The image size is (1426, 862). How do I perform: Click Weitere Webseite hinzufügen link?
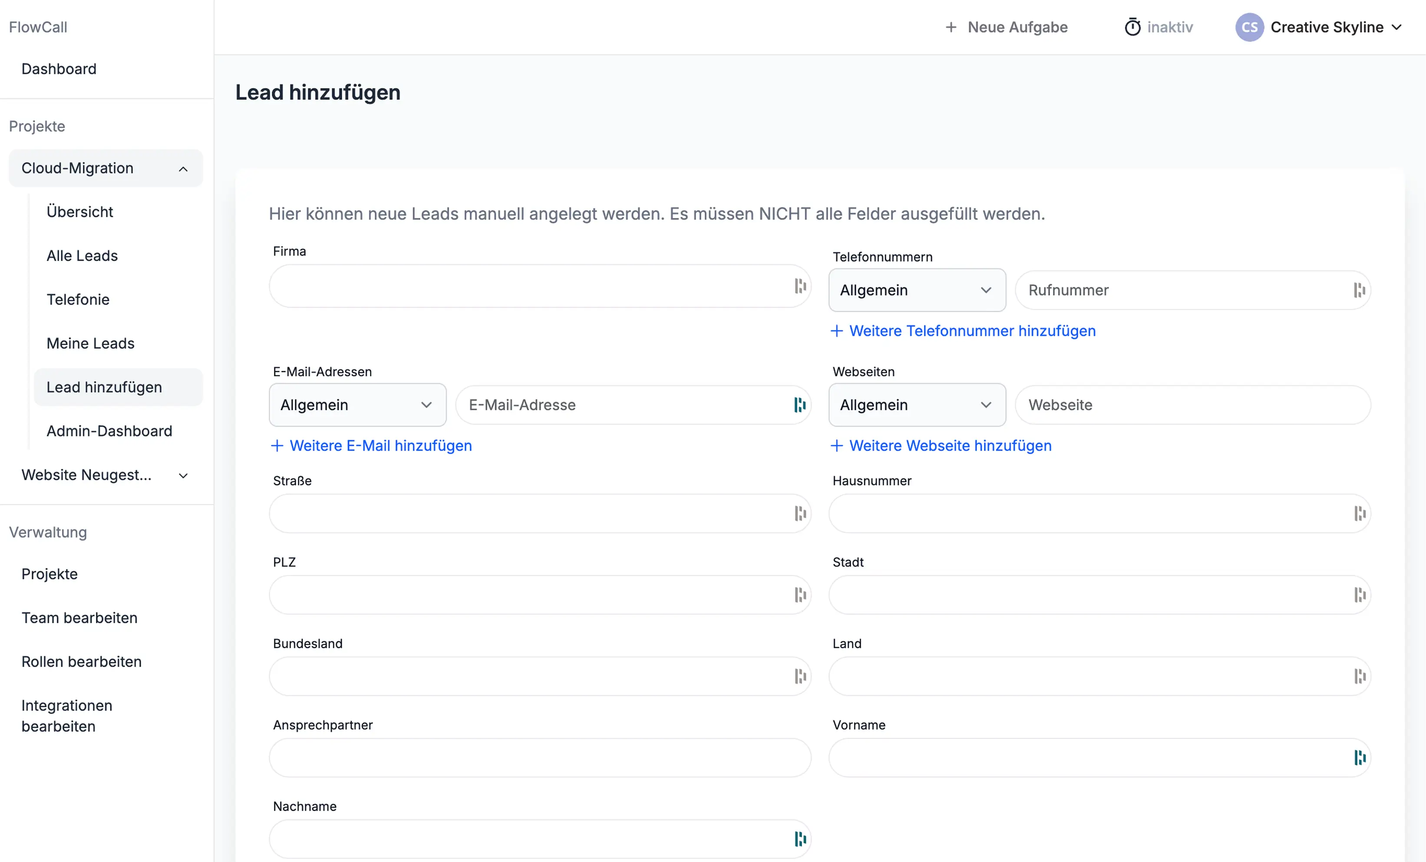point(941,445)
